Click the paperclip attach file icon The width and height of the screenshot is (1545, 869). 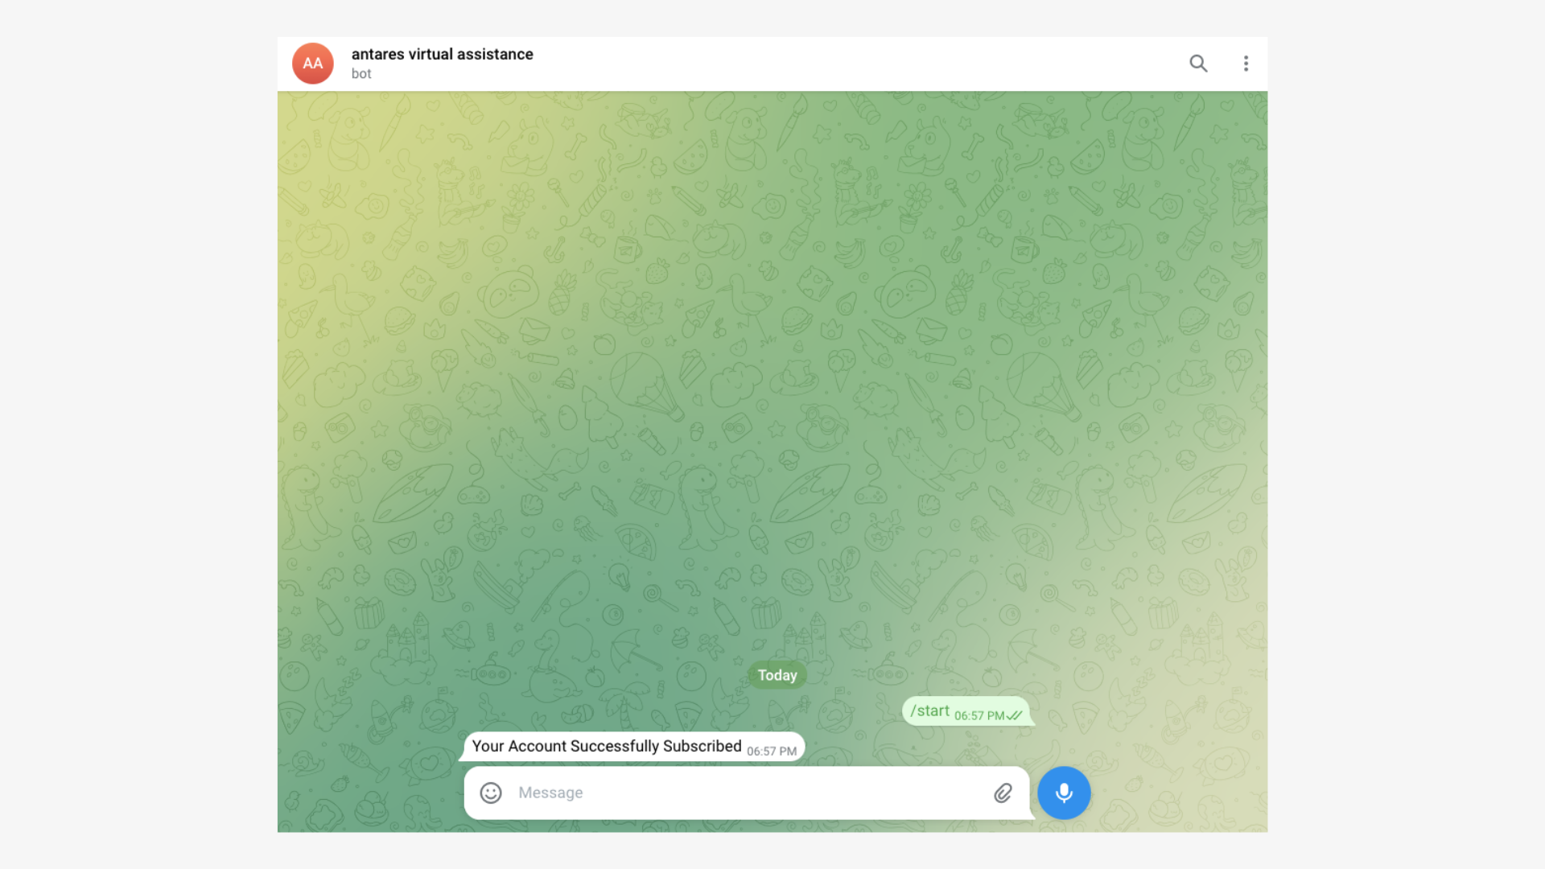pos(1003,793)
